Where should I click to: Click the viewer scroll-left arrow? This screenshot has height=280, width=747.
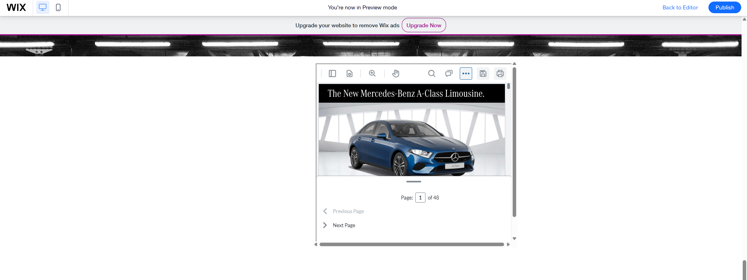click(316, 245)
